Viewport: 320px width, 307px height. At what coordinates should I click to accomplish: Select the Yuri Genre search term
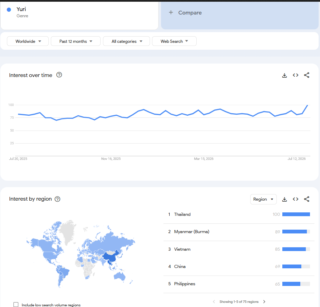(x=79, y=16)
